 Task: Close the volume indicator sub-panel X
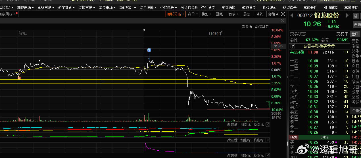[268, 125]
